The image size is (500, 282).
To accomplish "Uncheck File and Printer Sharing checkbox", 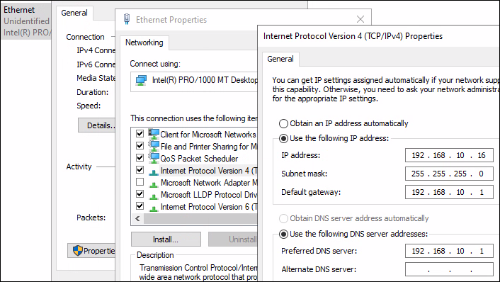I will coord(140,145).
